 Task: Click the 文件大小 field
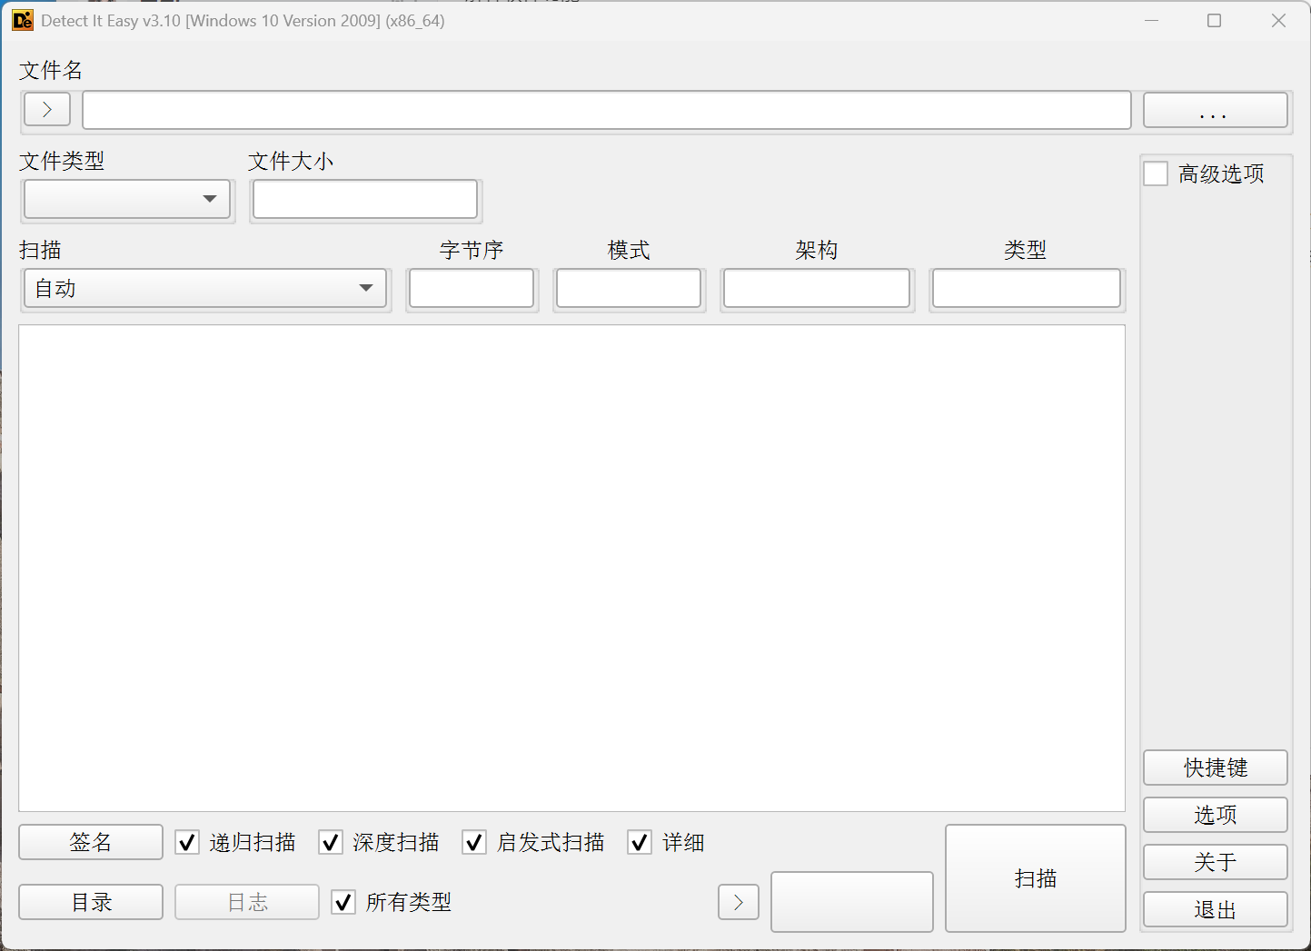point(365,199)
